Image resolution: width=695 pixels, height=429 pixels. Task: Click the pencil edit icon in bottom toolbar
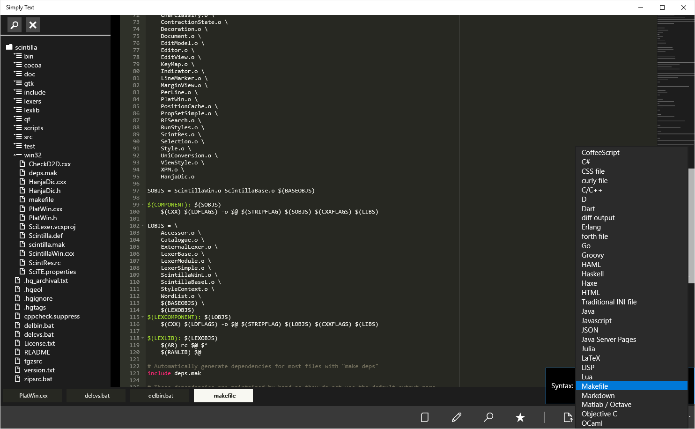coord(457,417)
